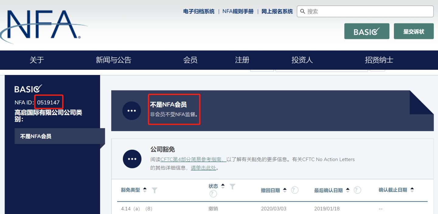Click the 请单击此处 link

click(x=203, y=168)
